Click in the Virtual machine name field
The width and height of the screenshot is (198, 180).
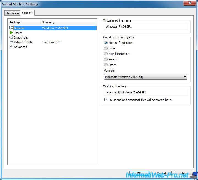click(x=145, y=27)
